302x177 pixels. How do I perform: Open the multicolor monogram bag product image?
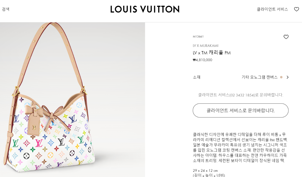(x=72, y=100)
